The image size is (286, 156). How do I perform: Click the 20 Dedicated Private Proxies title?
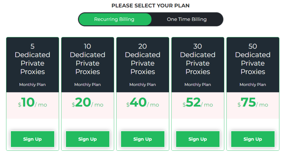pyautogui.click(x=142, y=59)
